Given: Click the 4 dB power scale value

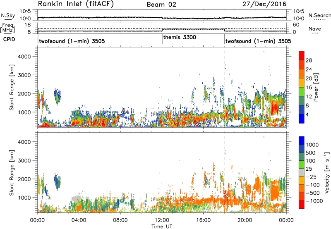Looking at the screenshot, I should pyautogui.click(x=307, y=114).
